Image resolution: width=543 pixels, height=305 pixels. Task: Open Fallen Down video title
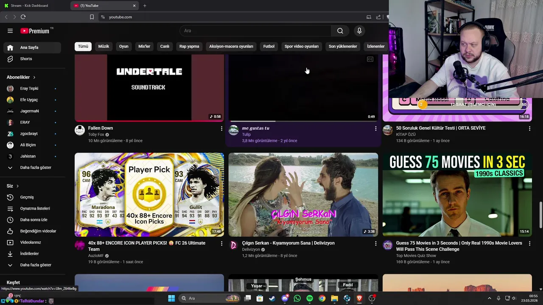coord(101,128)
